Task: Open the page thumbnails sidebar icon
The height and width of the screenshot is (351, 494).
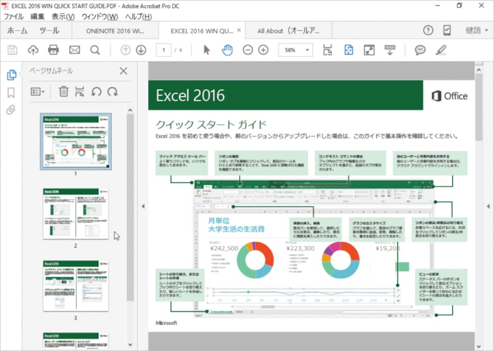Action: pyautogui.click(x=12, y=75)
